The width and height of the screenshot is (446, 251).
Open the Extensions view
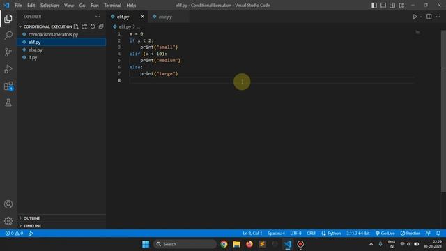click(x=8, y=86)
